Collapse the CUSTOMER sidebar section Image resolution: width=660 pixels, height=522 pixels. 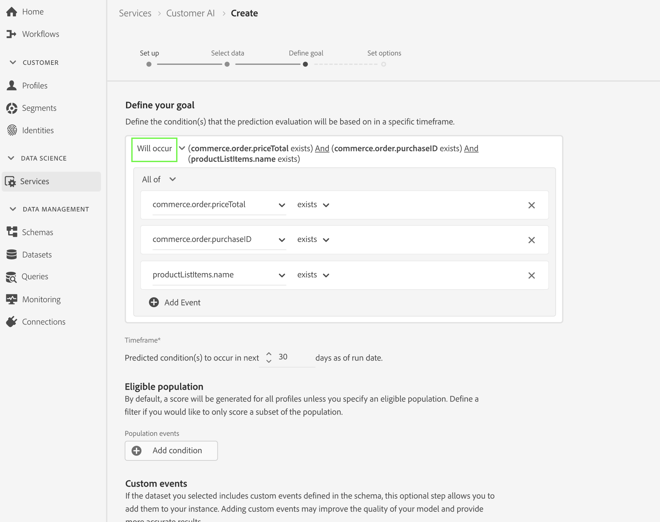click(13, 62)
